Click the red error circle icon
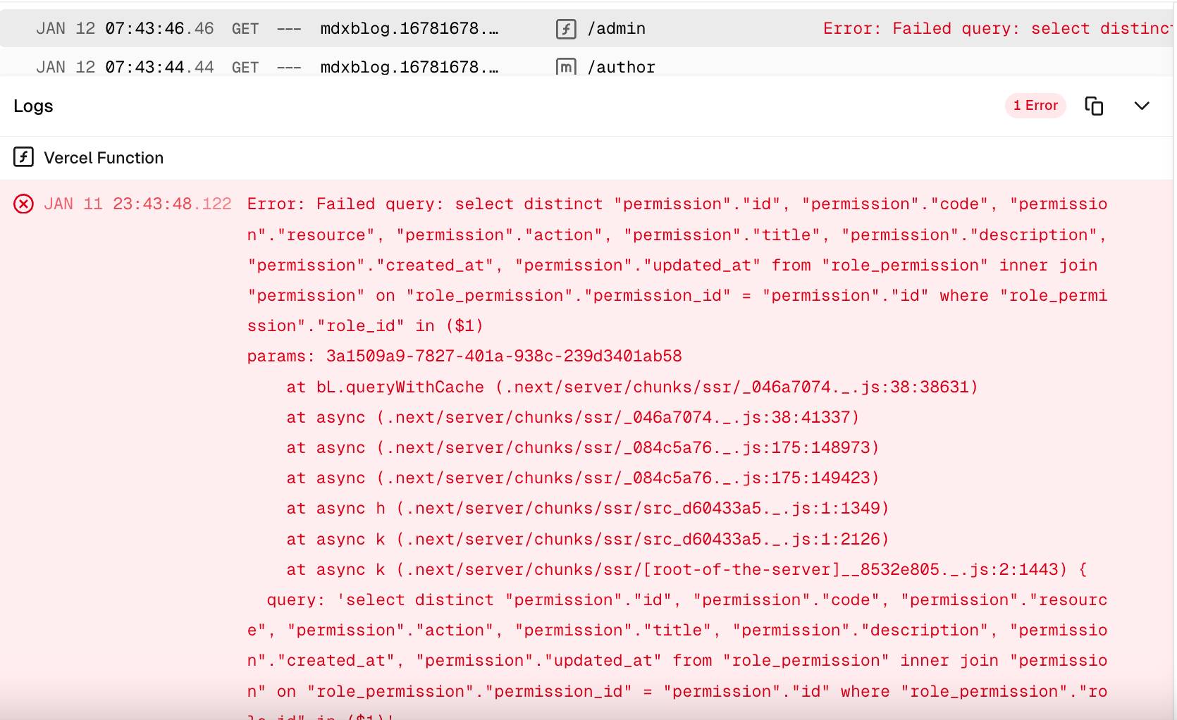Viewport: 1177px width, 720px height. 24,204
